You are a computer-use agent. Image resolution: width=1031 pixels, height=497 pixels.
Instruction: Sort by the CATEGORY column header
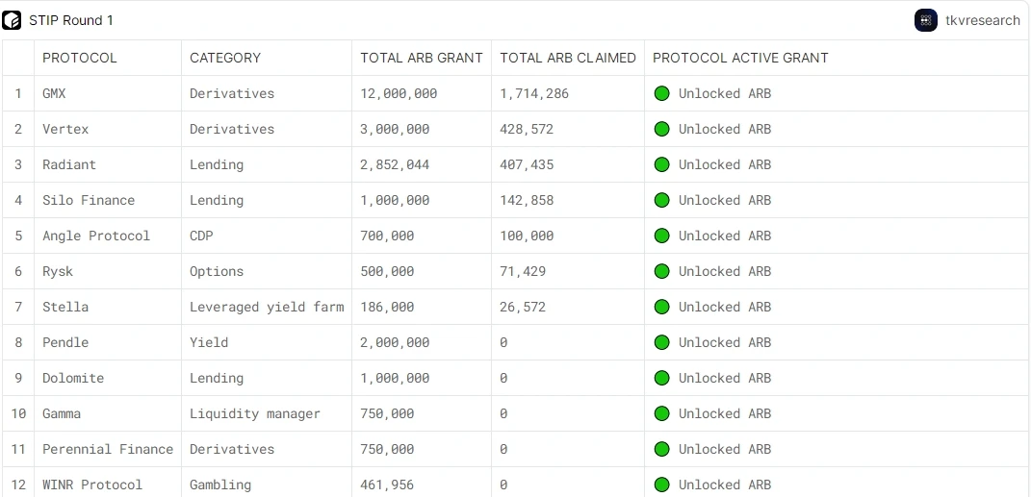(x=225, y=58)
